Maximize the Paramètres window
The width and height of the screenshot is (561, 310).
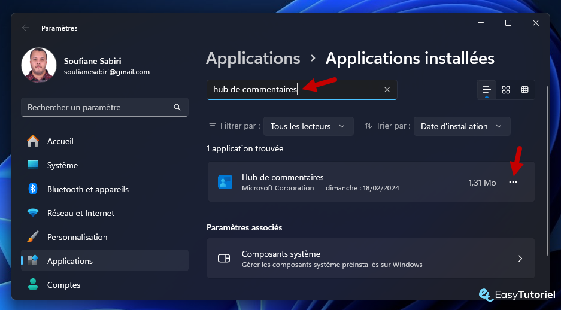(508, 23)
